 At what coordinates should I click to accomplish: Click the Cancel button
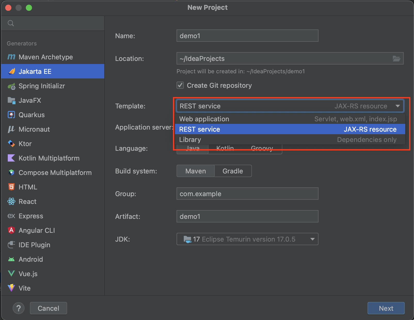point(49,308)
